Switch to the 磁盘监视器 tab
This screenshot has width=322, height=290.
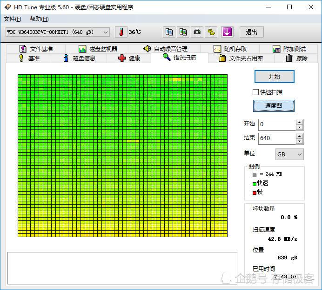(x=98, y=49)
